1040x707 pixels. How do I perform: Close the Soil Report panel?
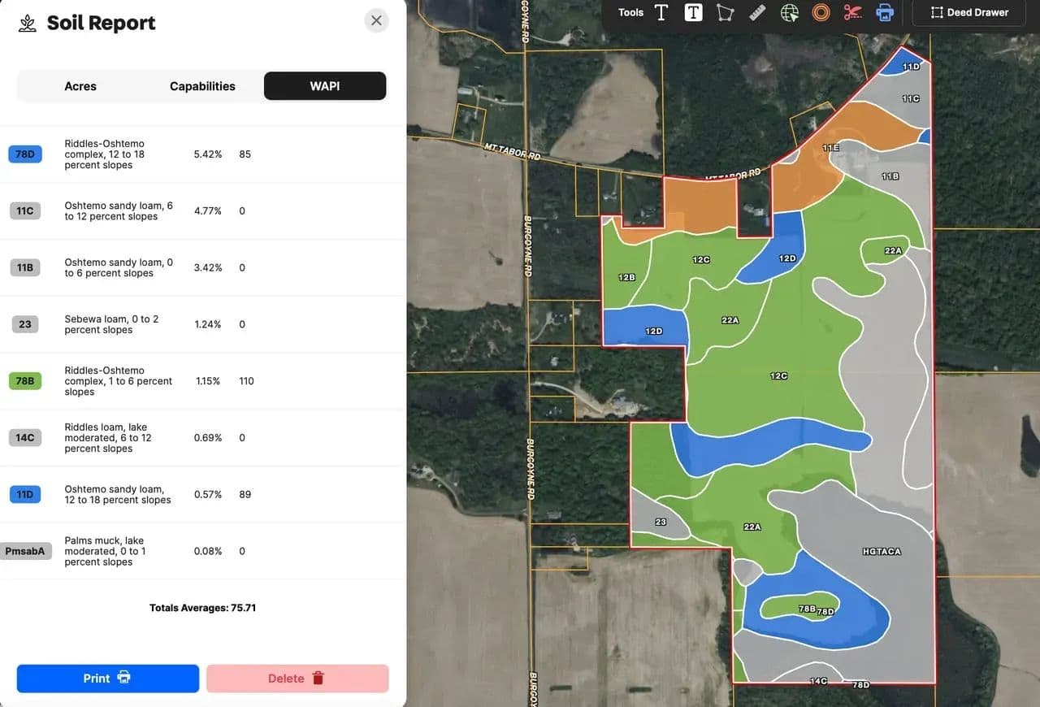[376, 20]
